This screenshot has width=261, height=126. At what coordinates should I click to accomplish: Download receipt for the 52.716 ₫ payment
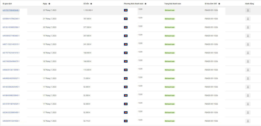tap(248, 121)
